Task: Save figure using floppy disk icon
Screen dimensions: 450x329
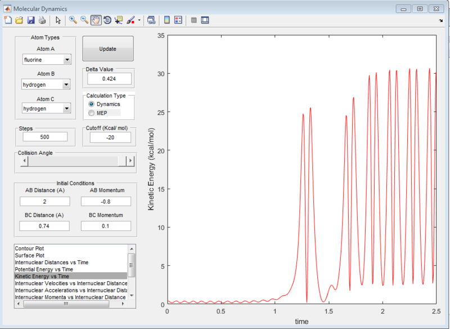Action: pos(31,20)
